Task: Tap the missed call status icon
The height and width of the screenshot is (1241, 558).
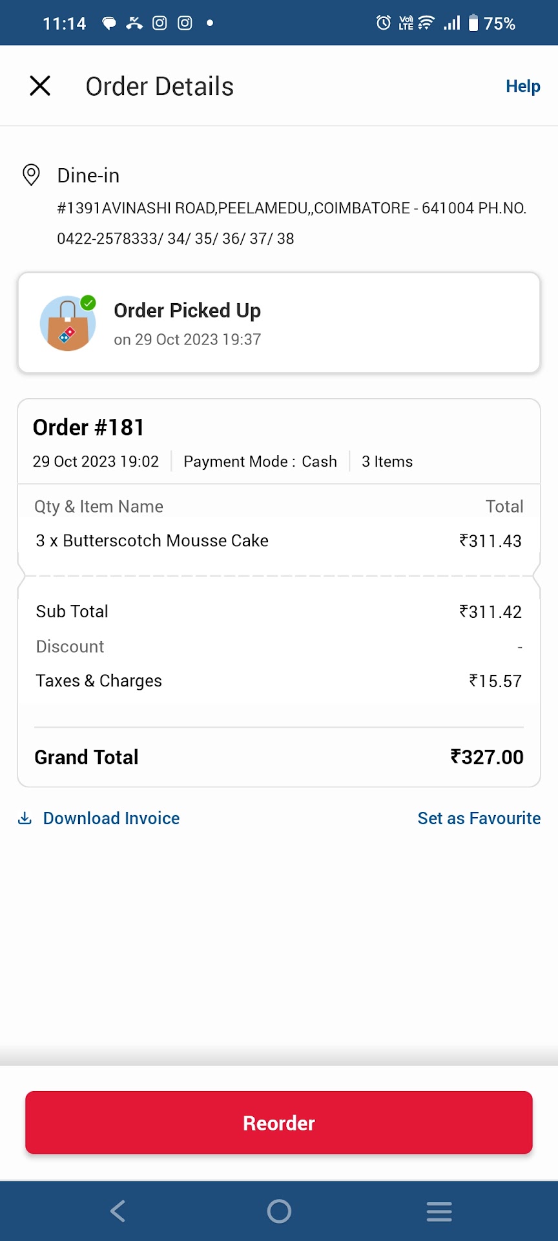Action: 134,23
